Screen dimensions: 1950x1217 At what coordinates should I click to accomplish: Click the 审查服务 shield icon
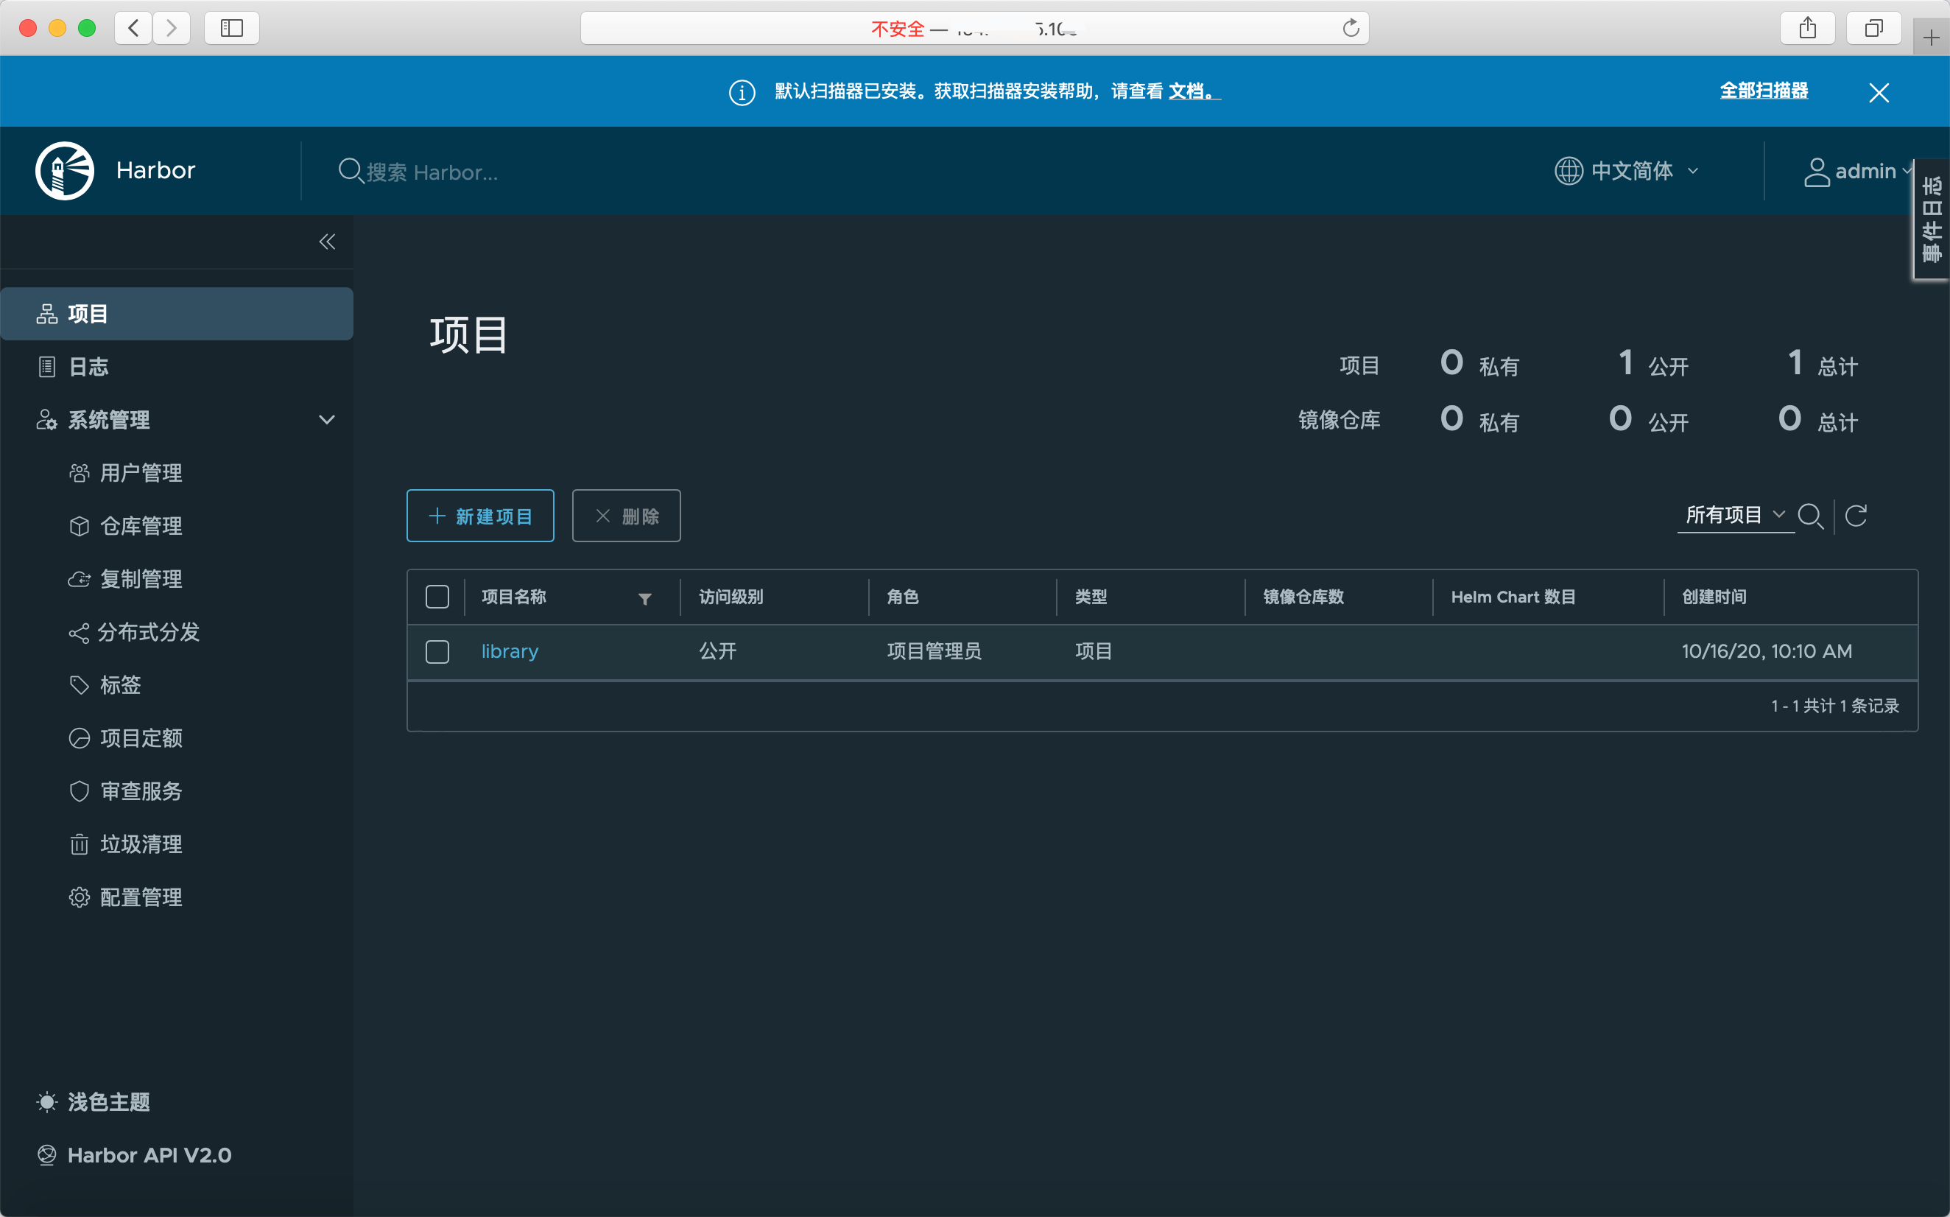[79, 792]
